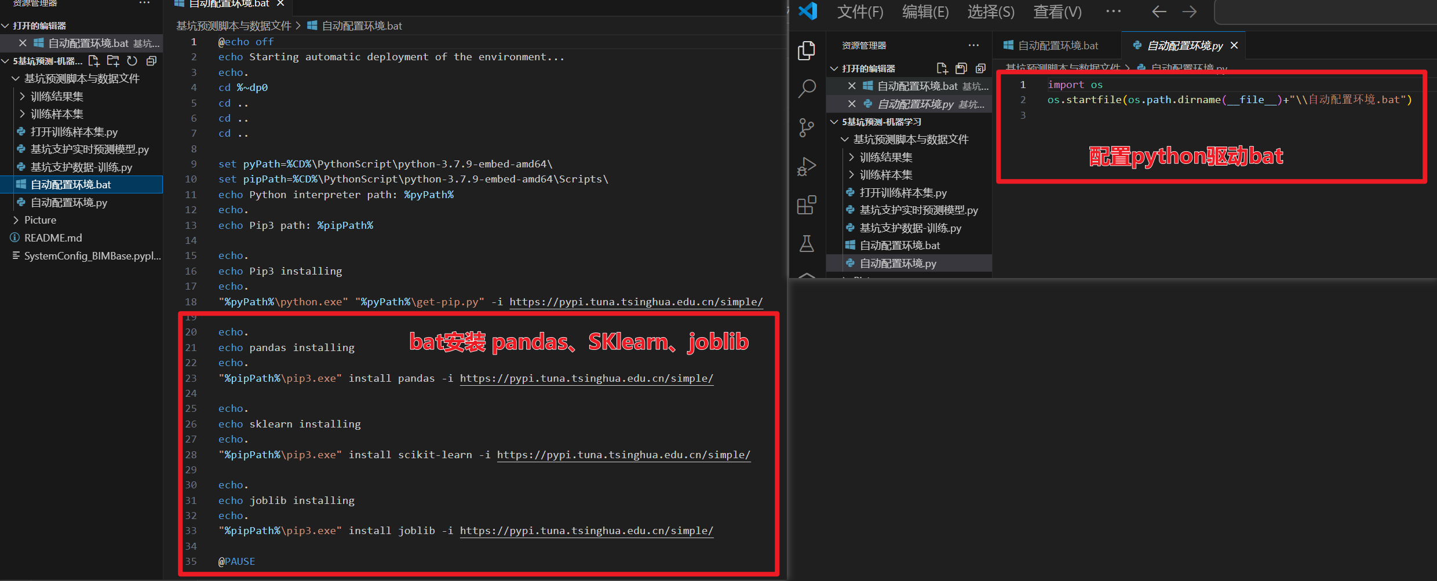
Task: Open Extensions view in right window activity bar
Action: [807, 204]
